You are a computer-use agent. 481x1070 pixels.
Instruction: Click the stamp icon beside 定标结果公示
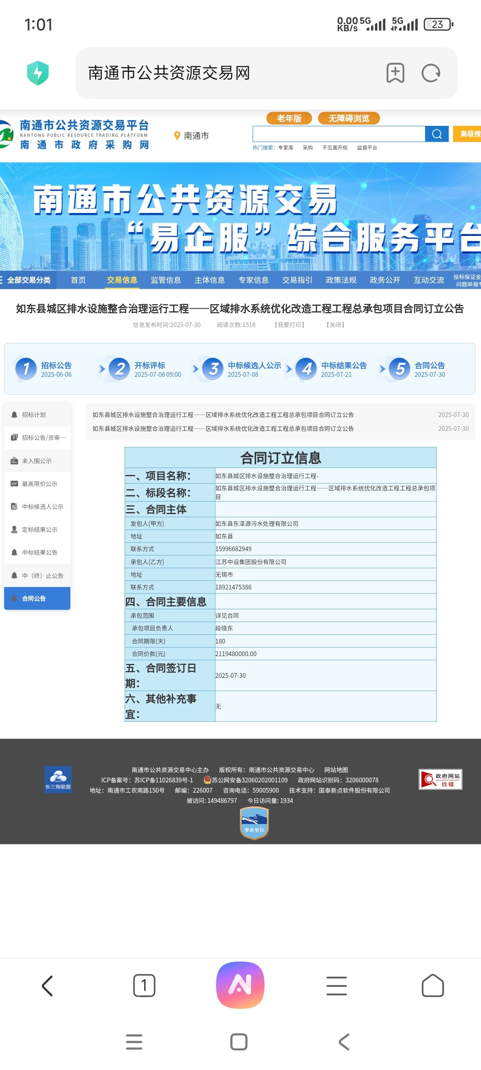pyautogui.click(x=14, y=529)
